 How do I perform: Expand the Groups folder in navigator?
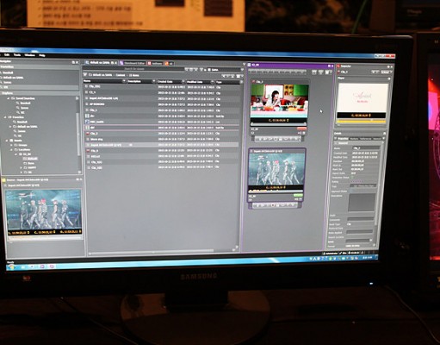coord(11,145)
